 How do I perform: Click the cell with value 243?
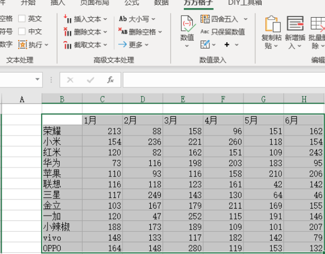click(x=304, y=152)
